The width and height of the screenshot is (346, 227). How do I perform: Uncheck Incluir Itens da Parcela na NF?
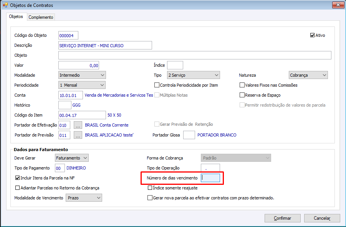pos(17,178)
